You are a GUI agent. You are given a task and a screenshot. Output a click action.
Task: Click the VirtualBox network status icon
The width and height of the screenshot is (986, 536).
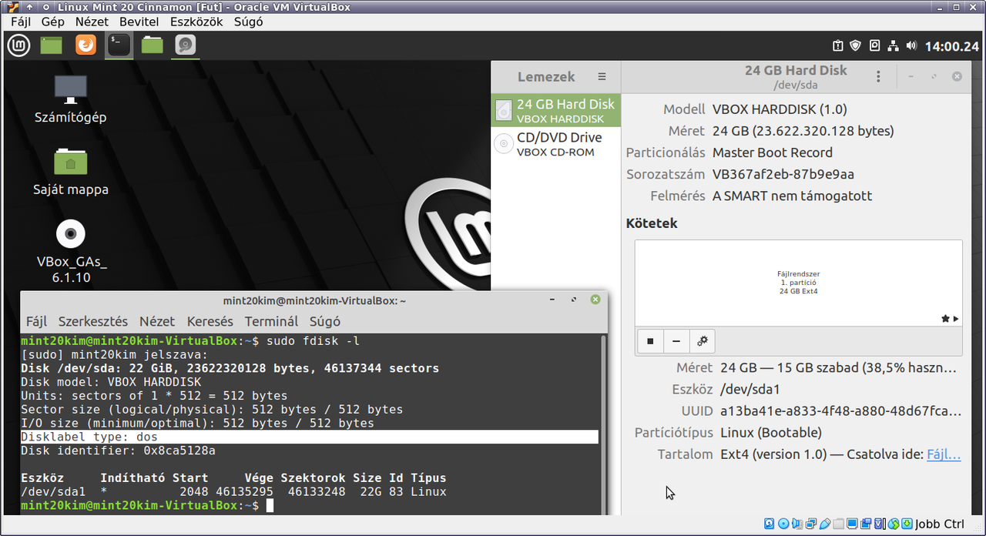(x=811, y=524)
